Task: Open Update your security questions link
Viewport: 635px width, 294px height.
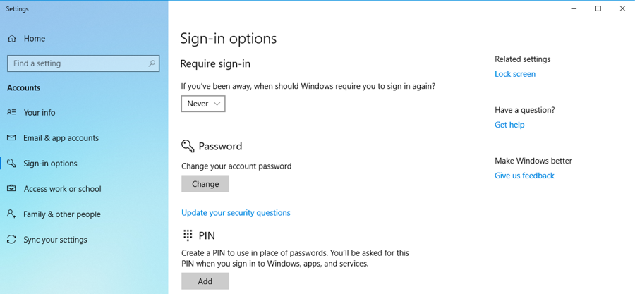Action: coord(236,213)
